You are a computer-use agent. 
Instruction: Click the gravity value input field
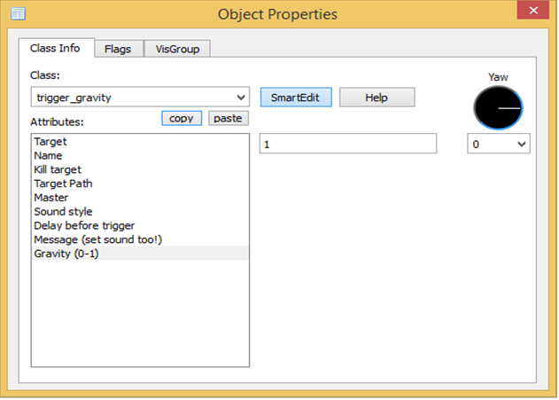pos(347,144)
